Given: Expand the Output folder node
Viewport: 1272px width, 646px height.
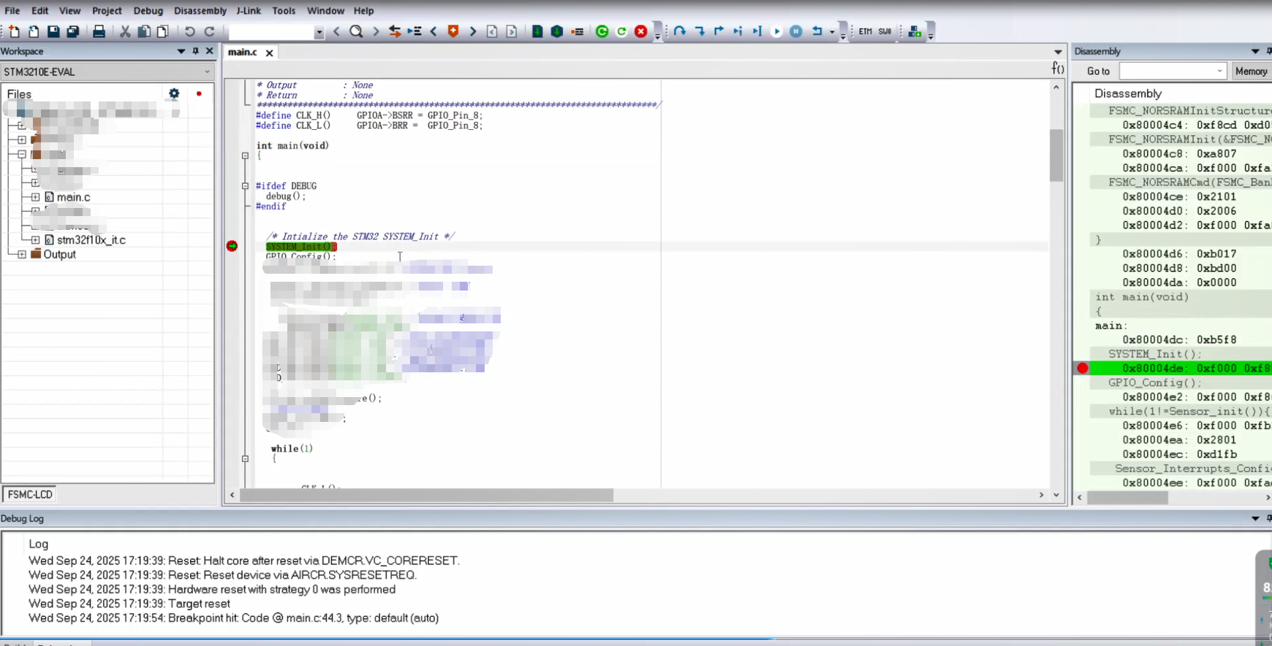Looking at the screenshot, I should 22,254.
